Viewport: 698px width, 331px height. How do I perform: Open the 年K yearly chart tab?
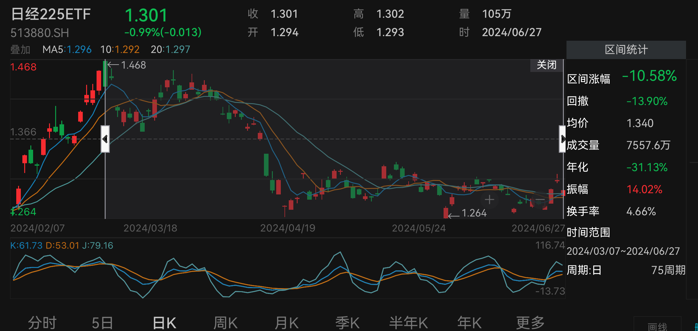pos(469,323)
